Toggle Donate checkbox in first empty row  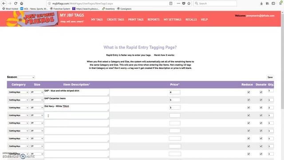[x=261, y=116]
